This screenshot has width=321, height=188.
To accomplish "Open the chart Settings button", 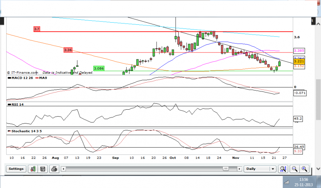I will 16,169.
